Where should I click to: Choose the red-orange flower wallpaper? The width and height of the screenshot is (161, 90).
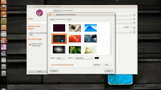75,39
